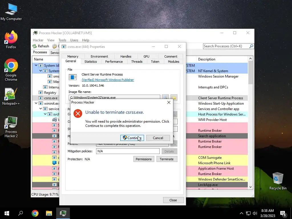Image resolution: width=292 pixels, height=219 pixels.
Task: Switch to the Token tab
Action: [155, 62]
